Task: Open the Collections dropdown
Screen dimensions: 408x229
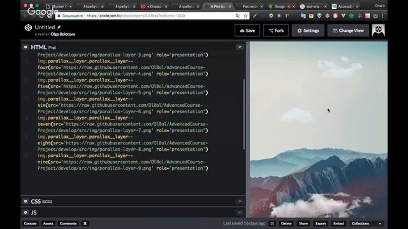Action: [367, 223]
